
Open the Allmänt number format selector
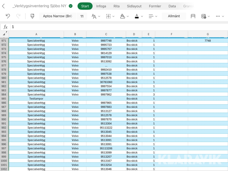174,16
